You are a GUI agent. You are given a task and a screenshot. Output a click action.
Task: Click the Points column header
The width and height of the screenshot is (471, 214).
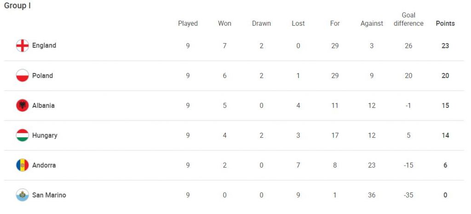(x=445, y=23)
